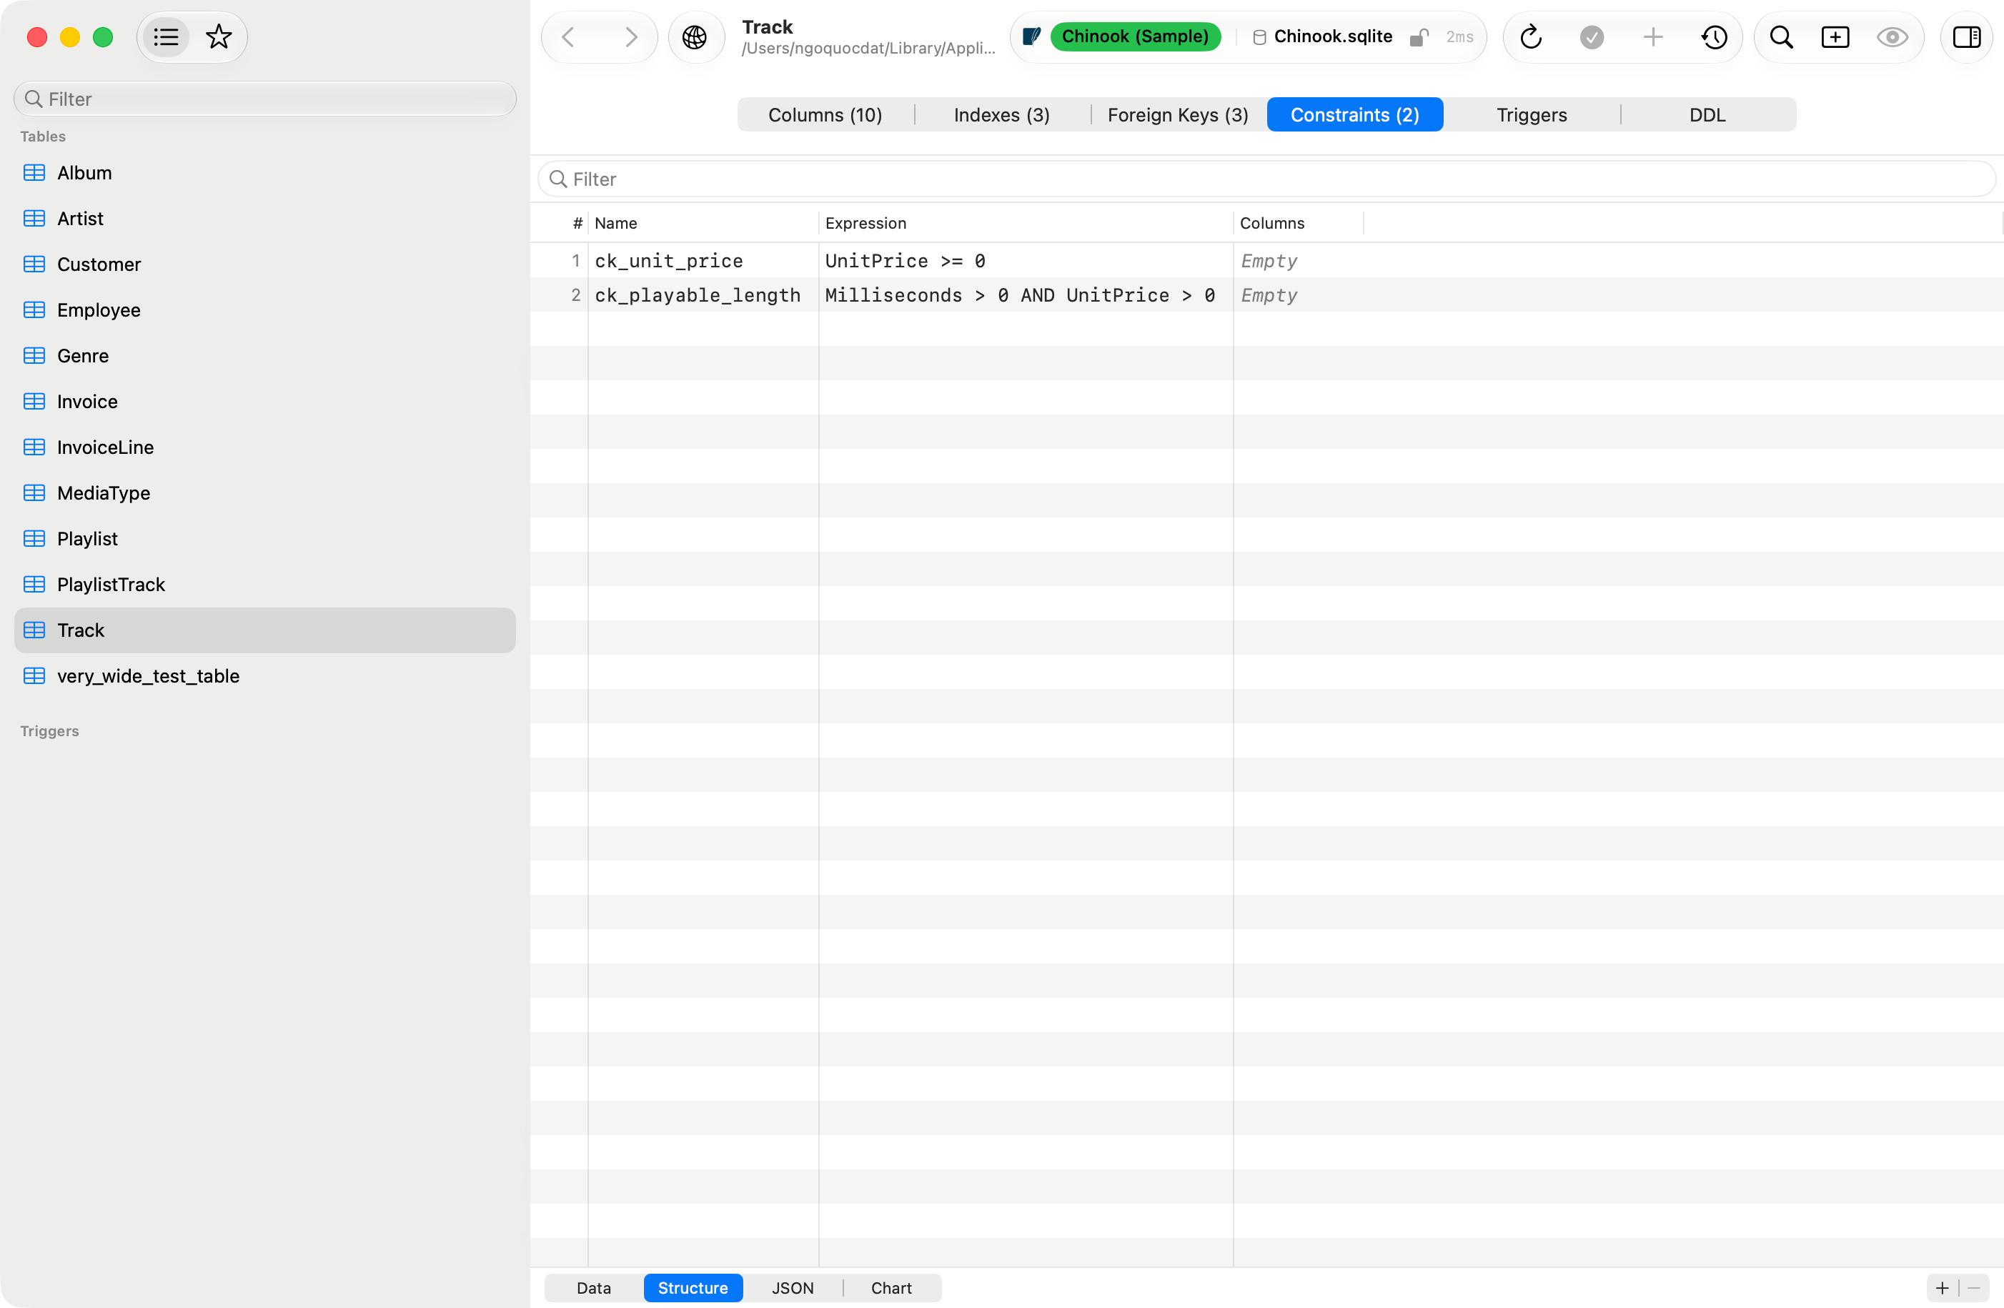Click the Chinook.sqlite database name
Screen dimensions: 2004x1308
pyautogui.click(x=1332, y=36)
